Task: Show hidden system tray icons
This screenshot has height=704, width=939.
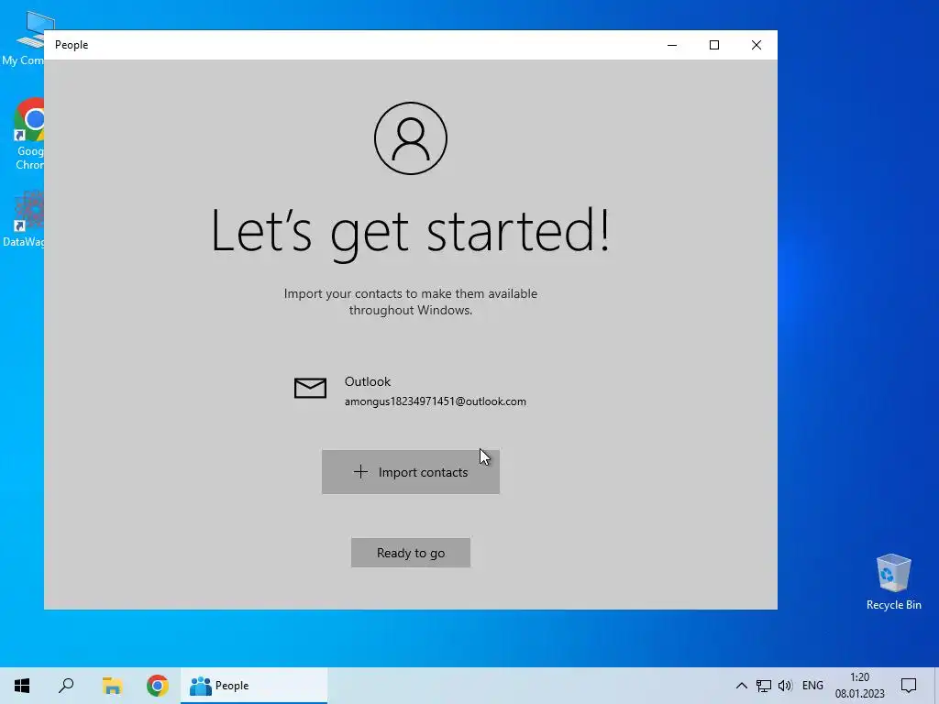Action: point(741,686)
